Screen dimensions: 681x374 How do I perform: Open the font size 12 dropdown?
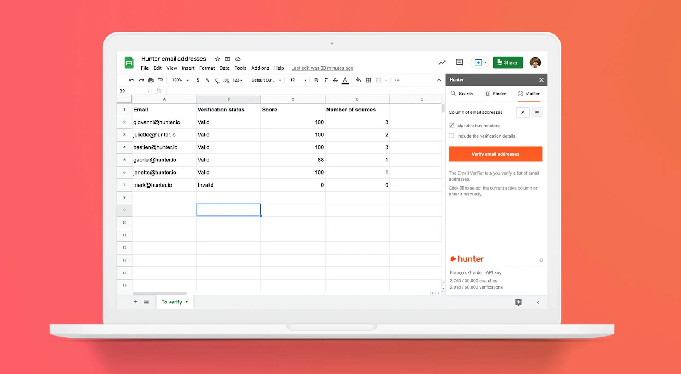[298, 80]
